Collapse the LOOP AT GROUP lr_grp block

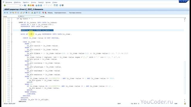click(12, 34)
